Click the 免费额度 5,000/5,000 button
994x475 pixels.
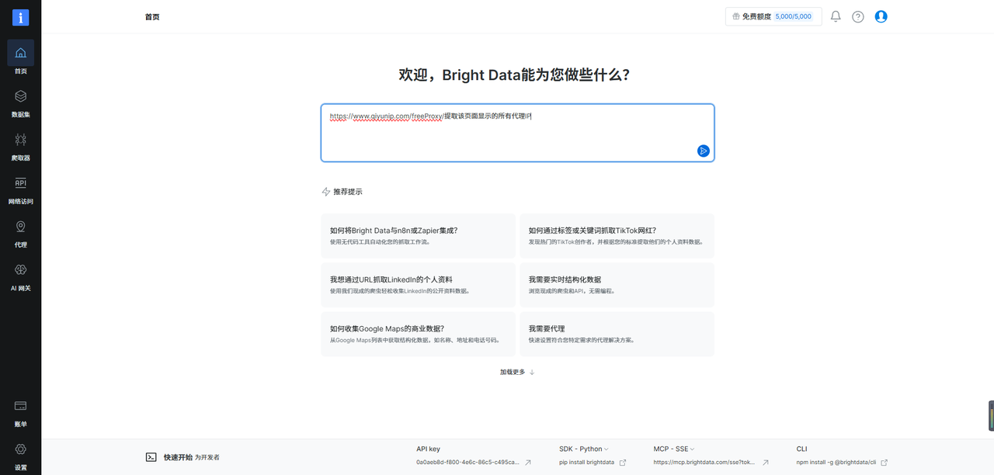point(773,16)
